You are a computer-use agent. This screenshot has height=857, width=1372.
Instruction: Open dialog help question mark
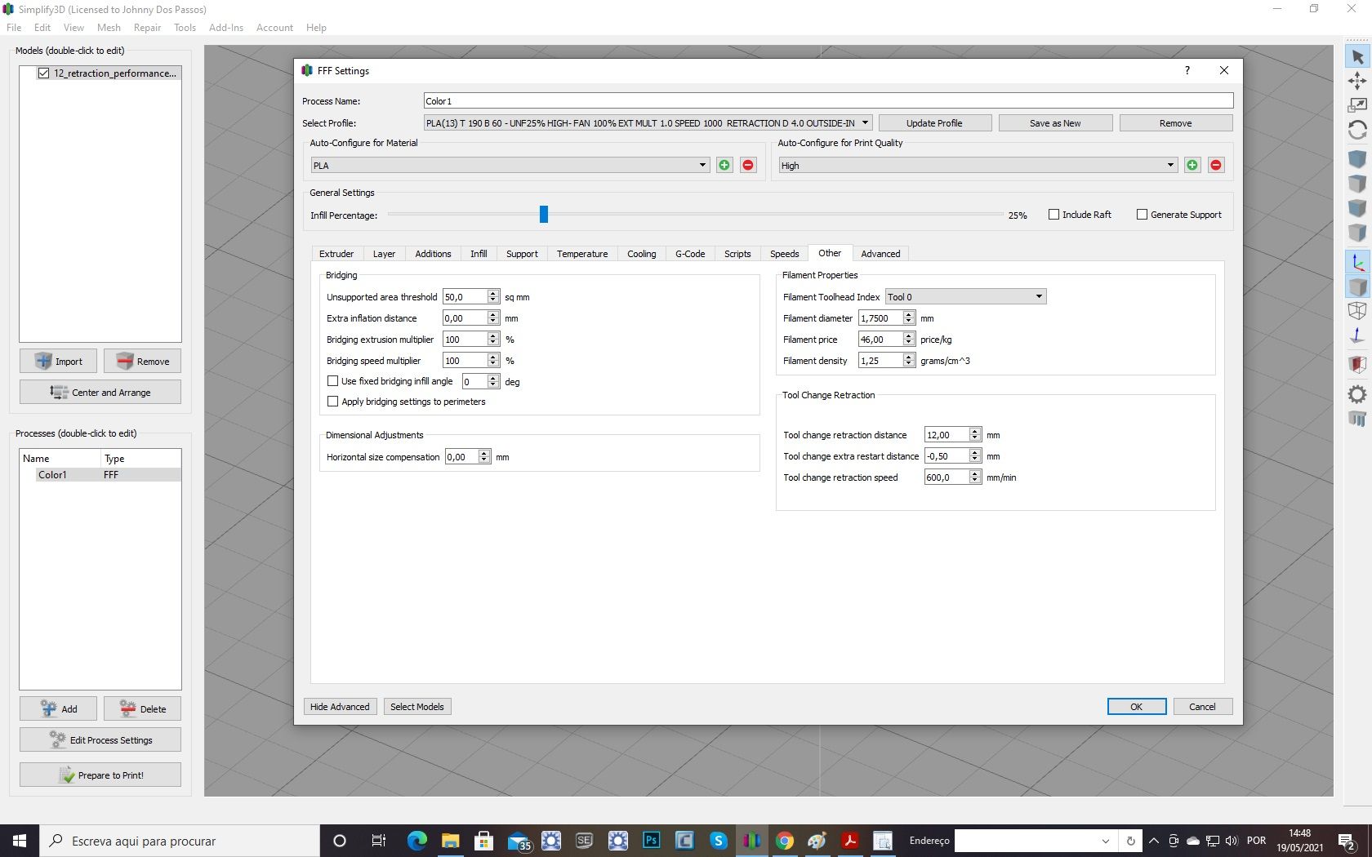[1187, 70]
